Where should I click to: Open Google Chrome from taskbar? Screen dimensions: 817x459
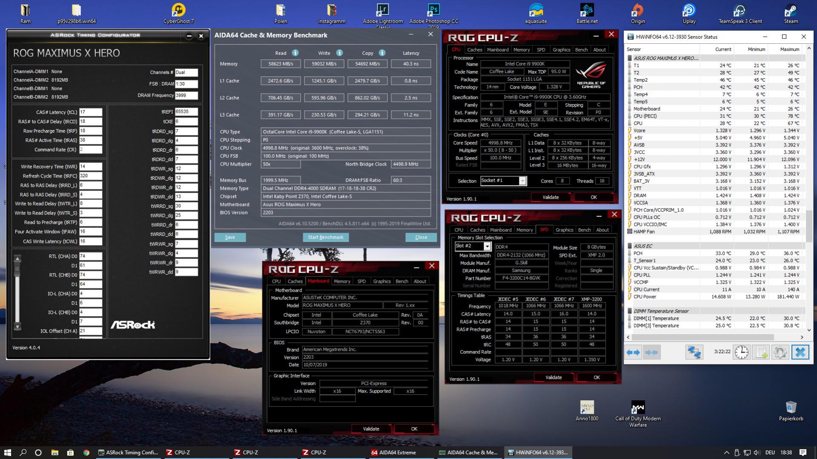click(x=86, y=453)
